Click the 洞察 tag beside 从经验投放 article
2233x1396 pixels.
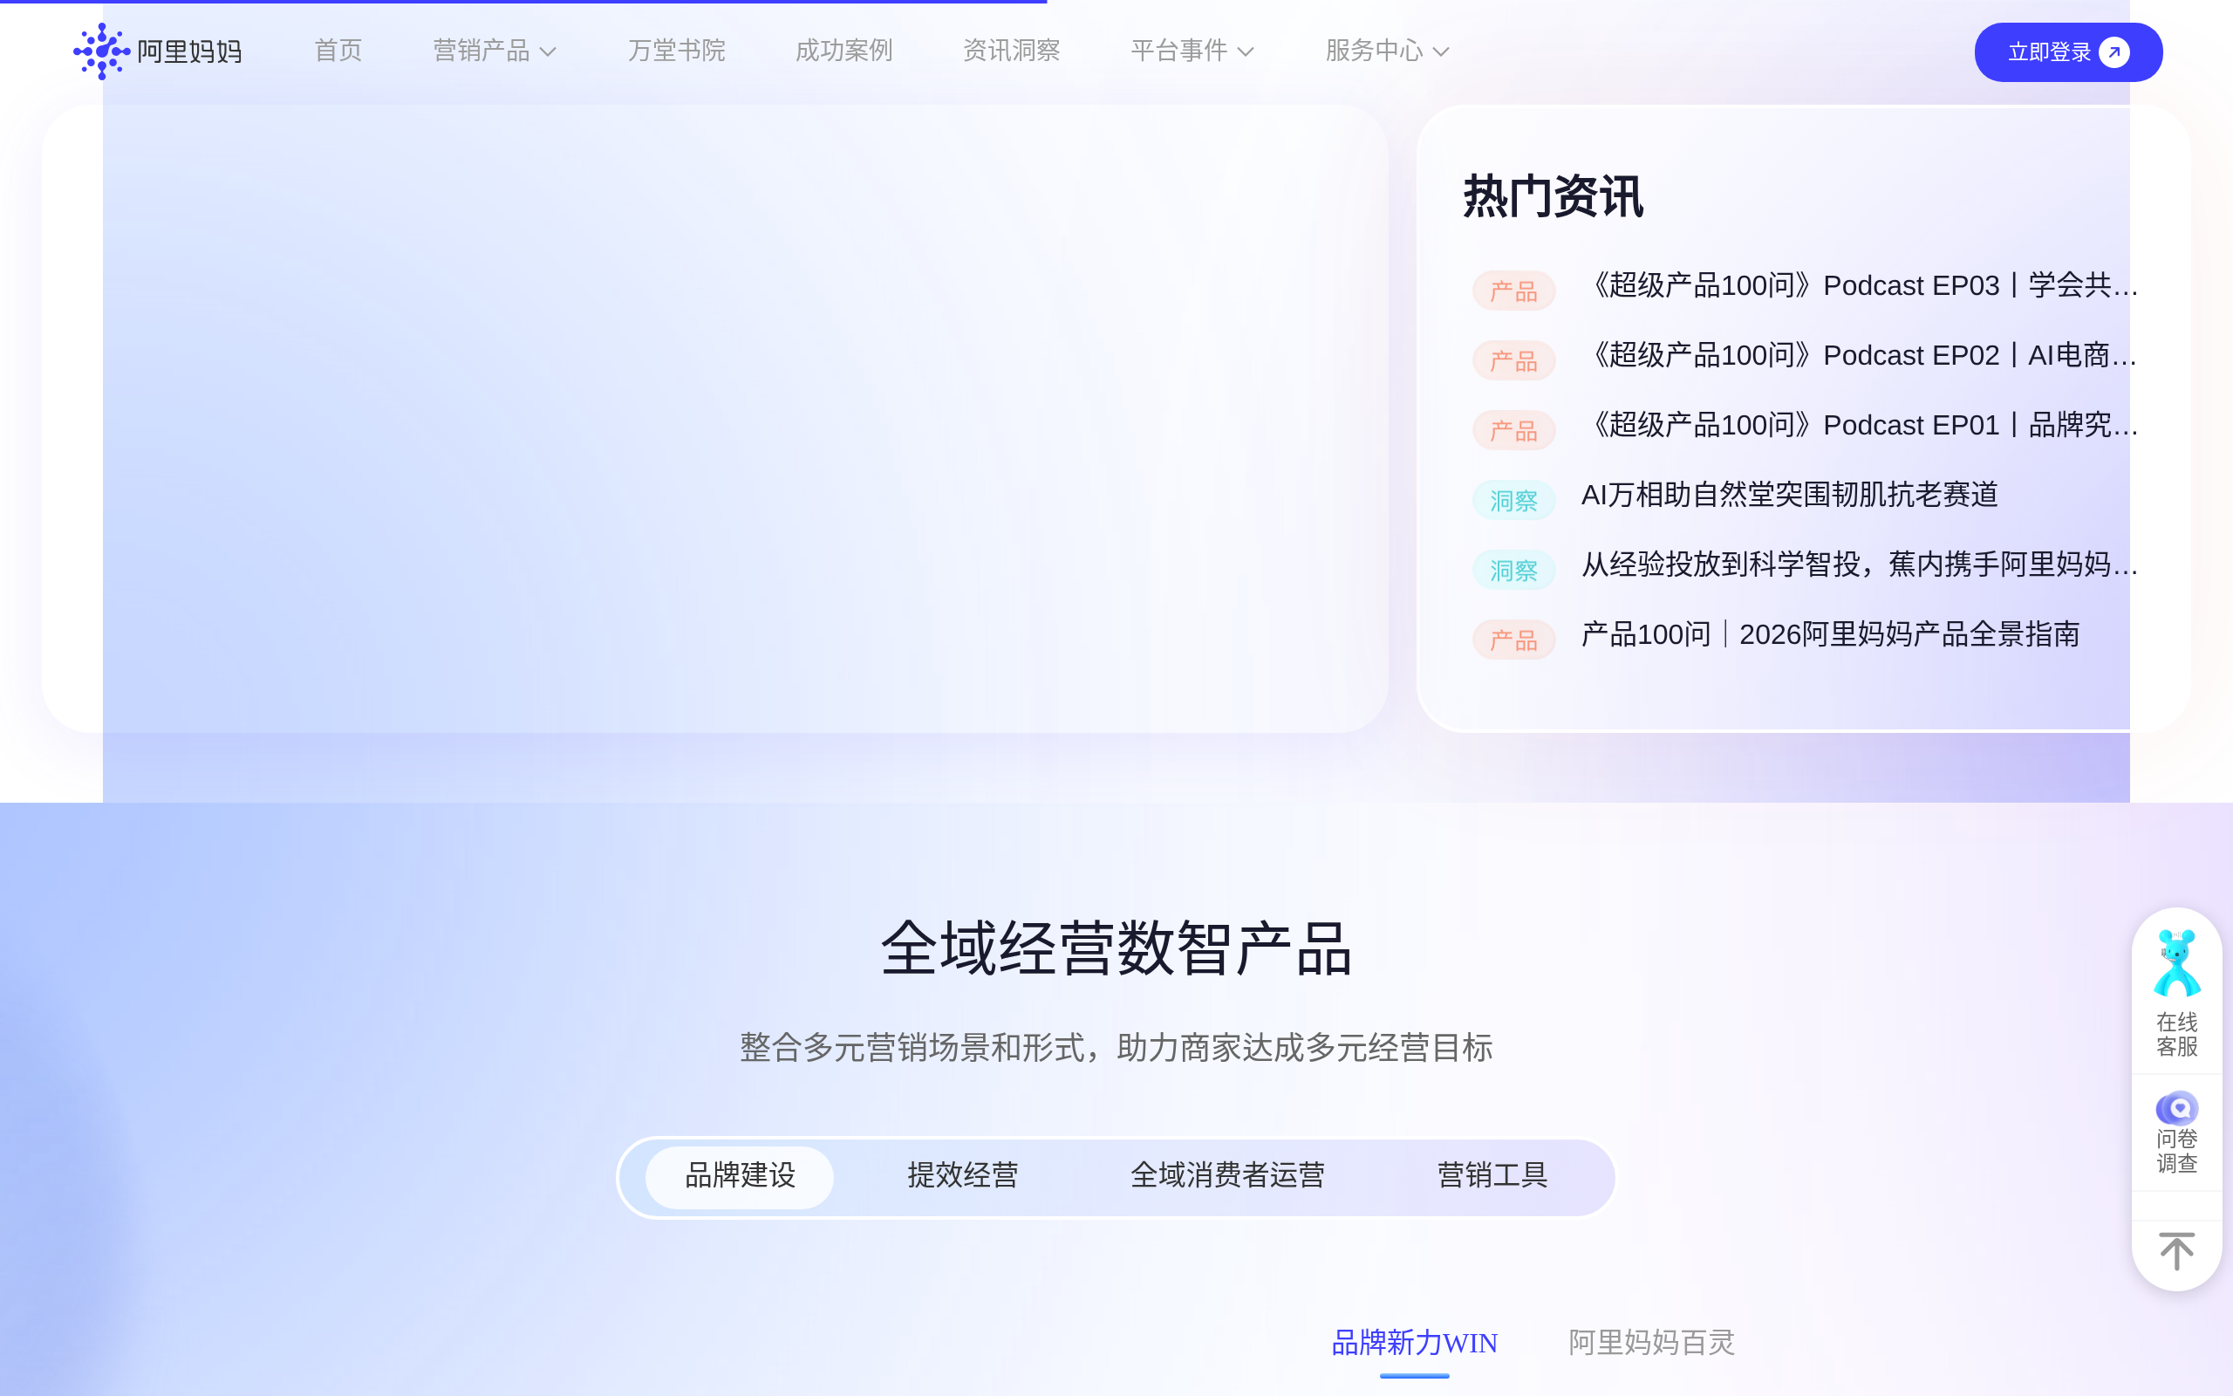pos(1513,571)
